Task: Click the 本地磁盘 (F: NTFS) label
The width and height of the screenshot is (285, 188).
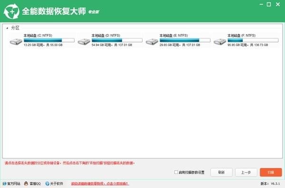Action: 242,36
